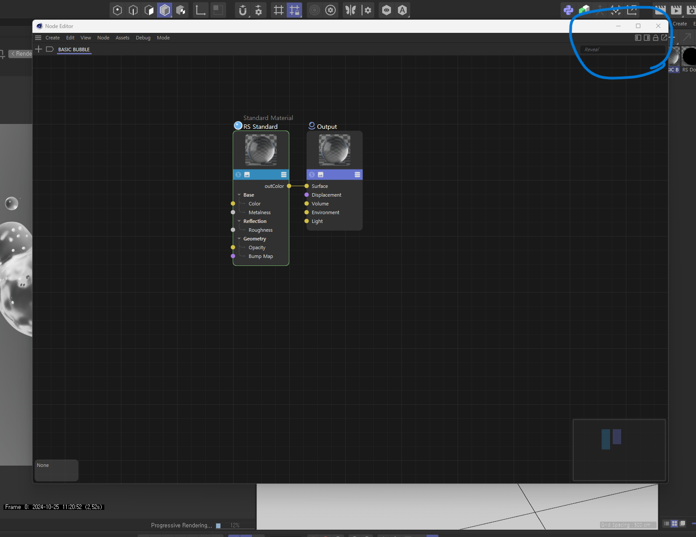The height and width of the screenshot is (537, 696).
Task: Click preview image icon on Output node
Action: [321, 174]
